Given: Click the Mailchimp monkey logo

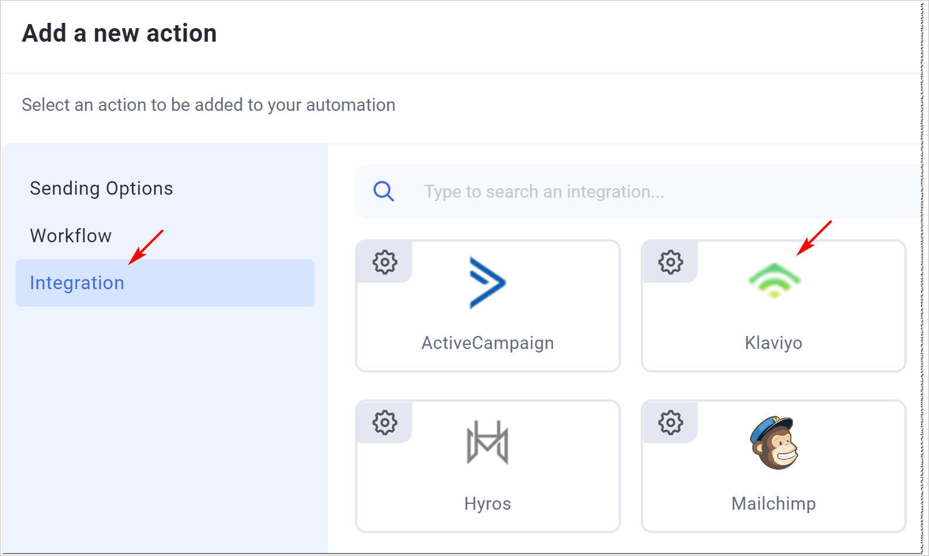Looking at the screenshot, I should [774, 443].
